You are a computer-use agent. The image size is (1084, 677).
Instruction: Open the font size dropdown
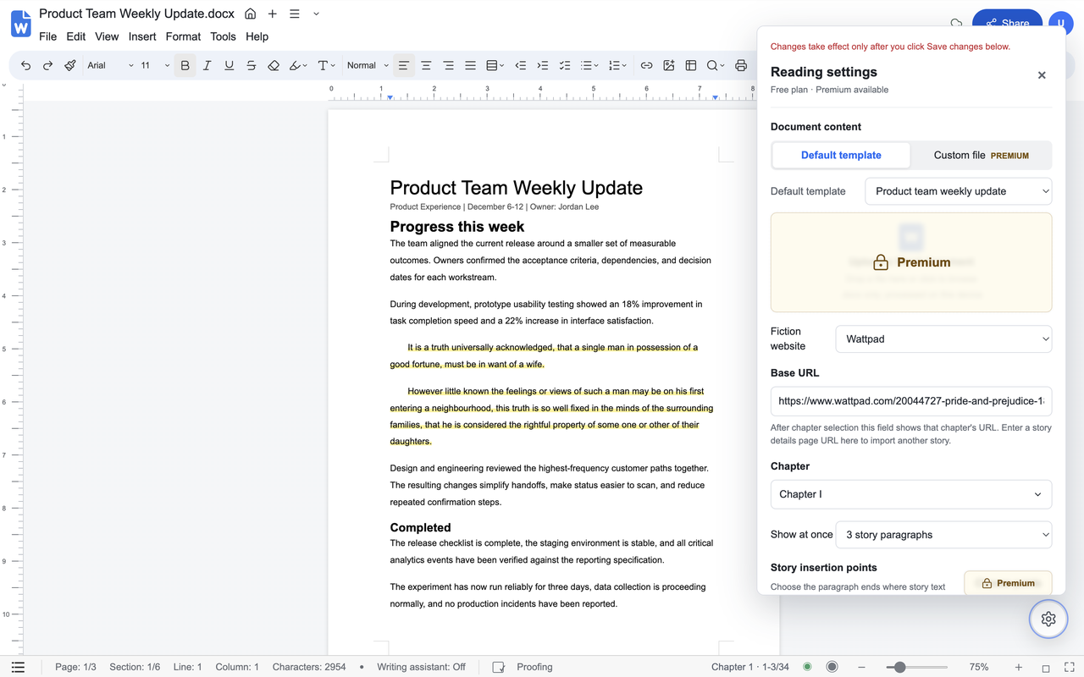[x=155, y=65]
